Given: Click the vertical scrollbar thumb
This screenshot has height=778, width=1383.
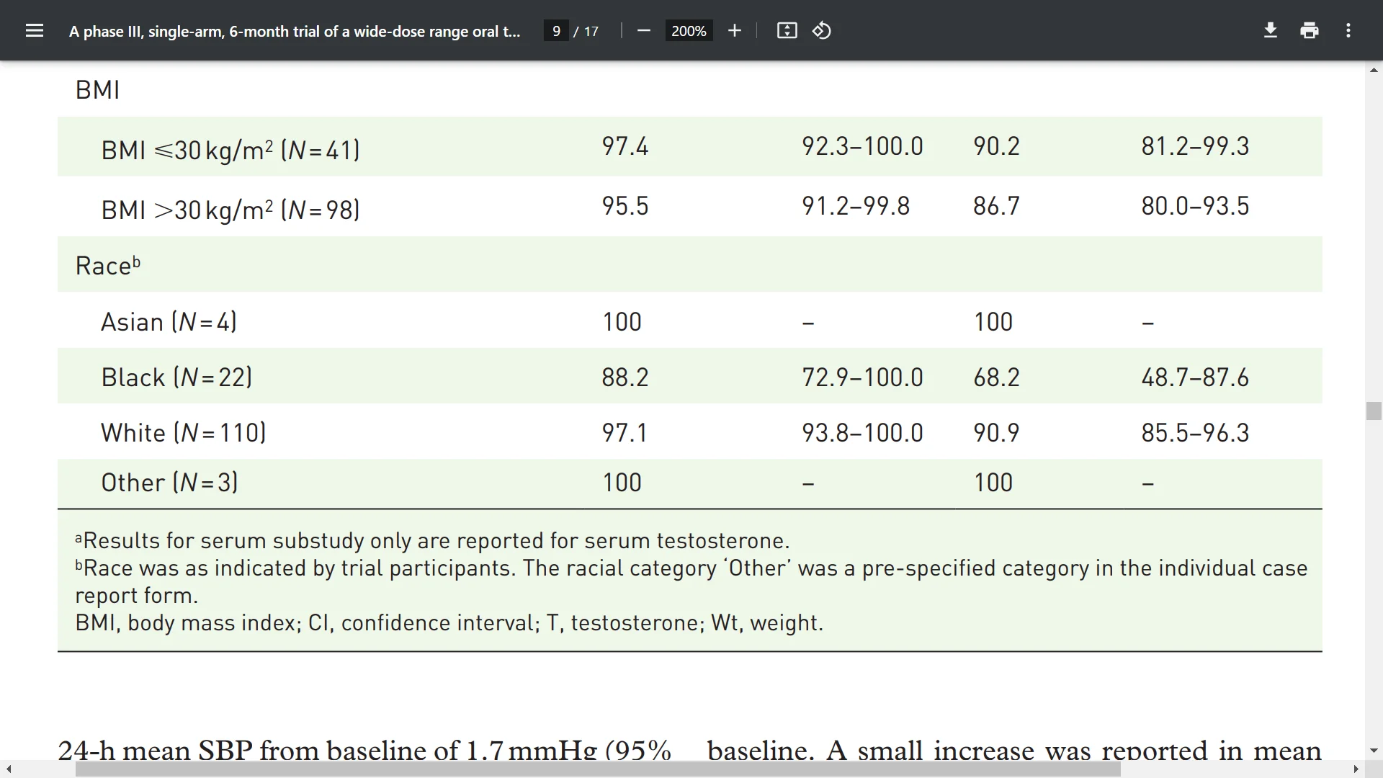Looking at the screenshot, I should [1374, 411].
